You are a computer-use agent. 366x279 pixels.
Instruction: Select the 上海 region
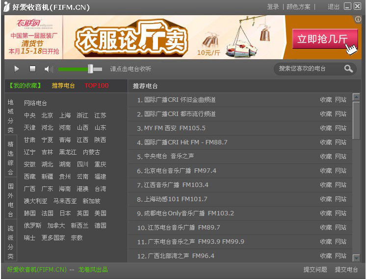click(65, 116)
